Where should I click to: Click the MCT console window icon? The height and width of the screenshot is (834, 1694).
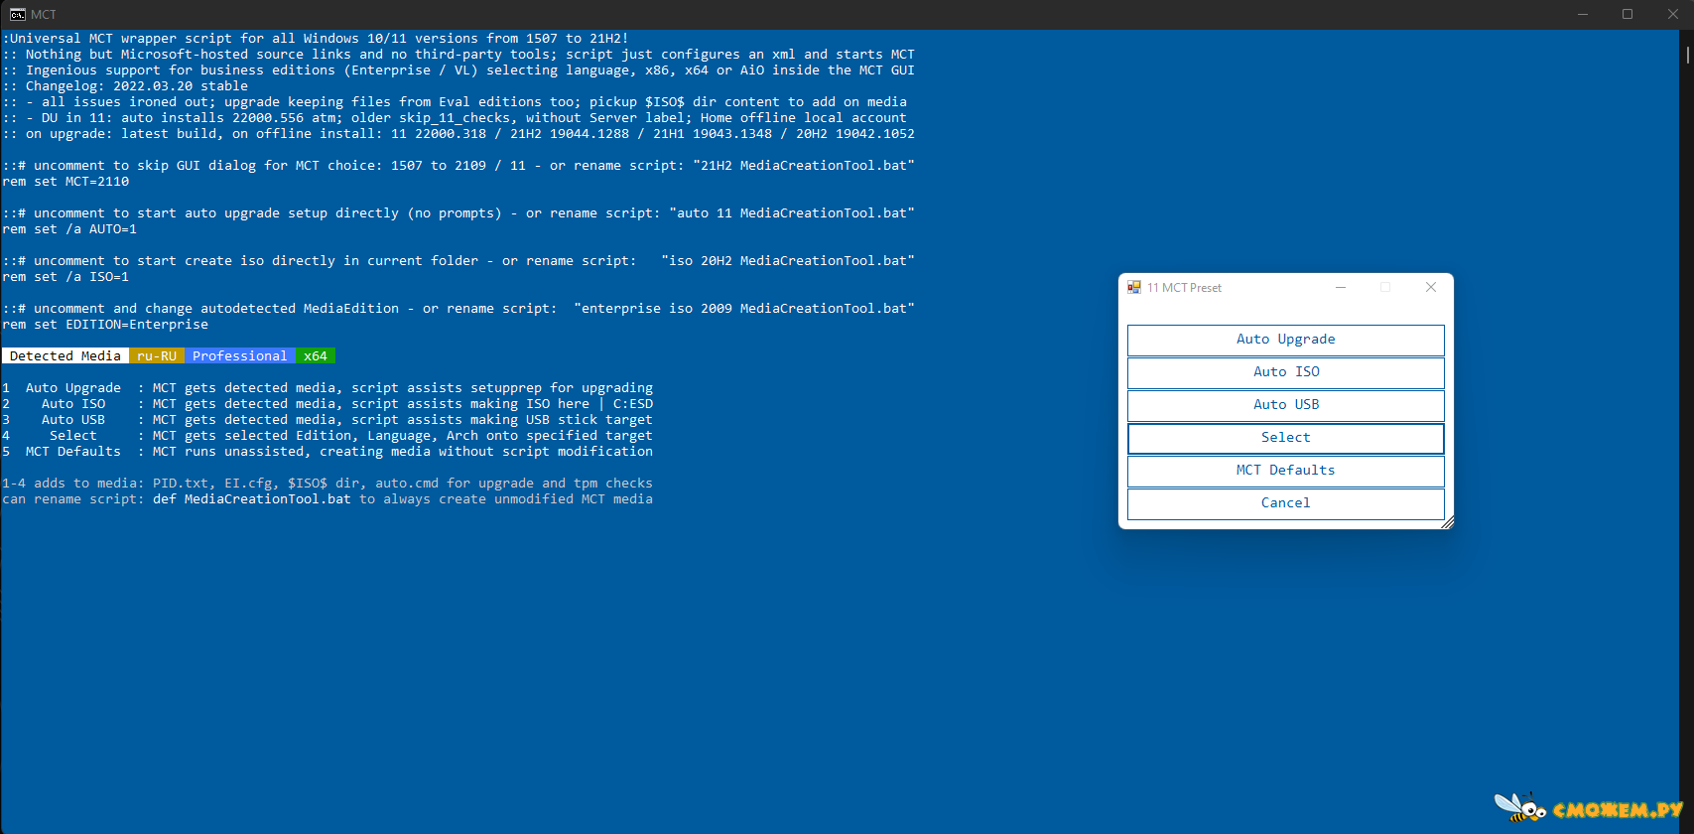(x=18, y=14)
